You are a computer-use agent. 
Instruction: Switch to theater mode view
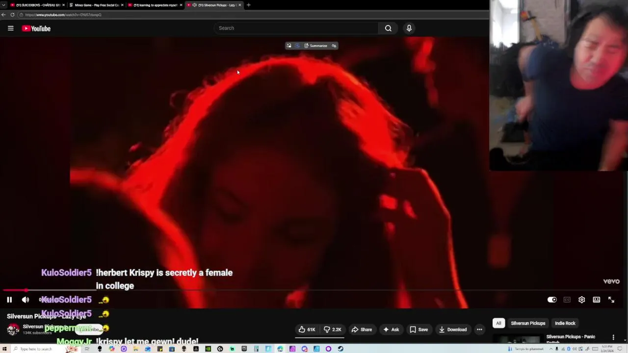click(596, 300)
